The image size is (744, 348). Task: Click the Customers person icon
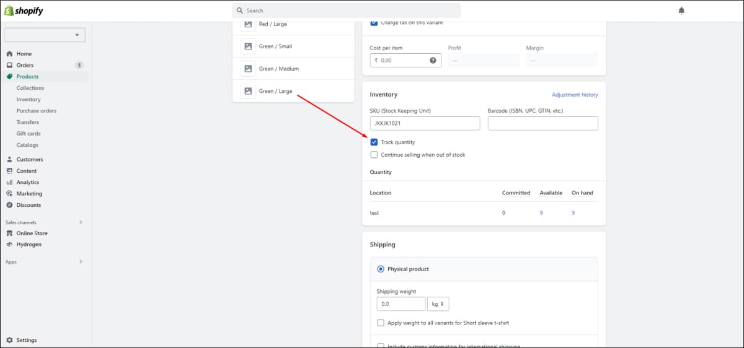9,160
